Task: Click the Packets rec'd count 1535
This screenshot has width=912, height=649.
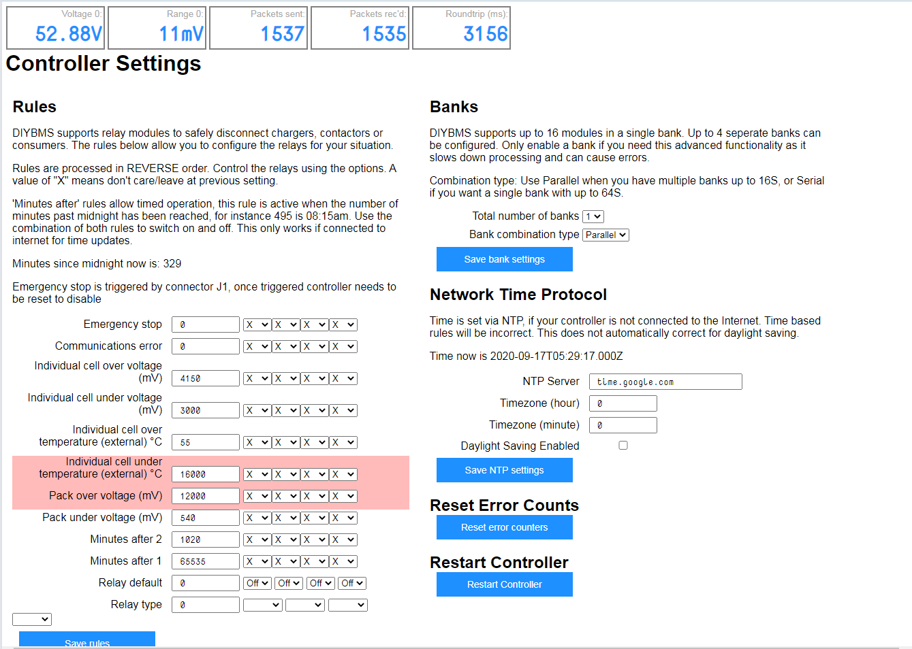Action: point(384,34)
